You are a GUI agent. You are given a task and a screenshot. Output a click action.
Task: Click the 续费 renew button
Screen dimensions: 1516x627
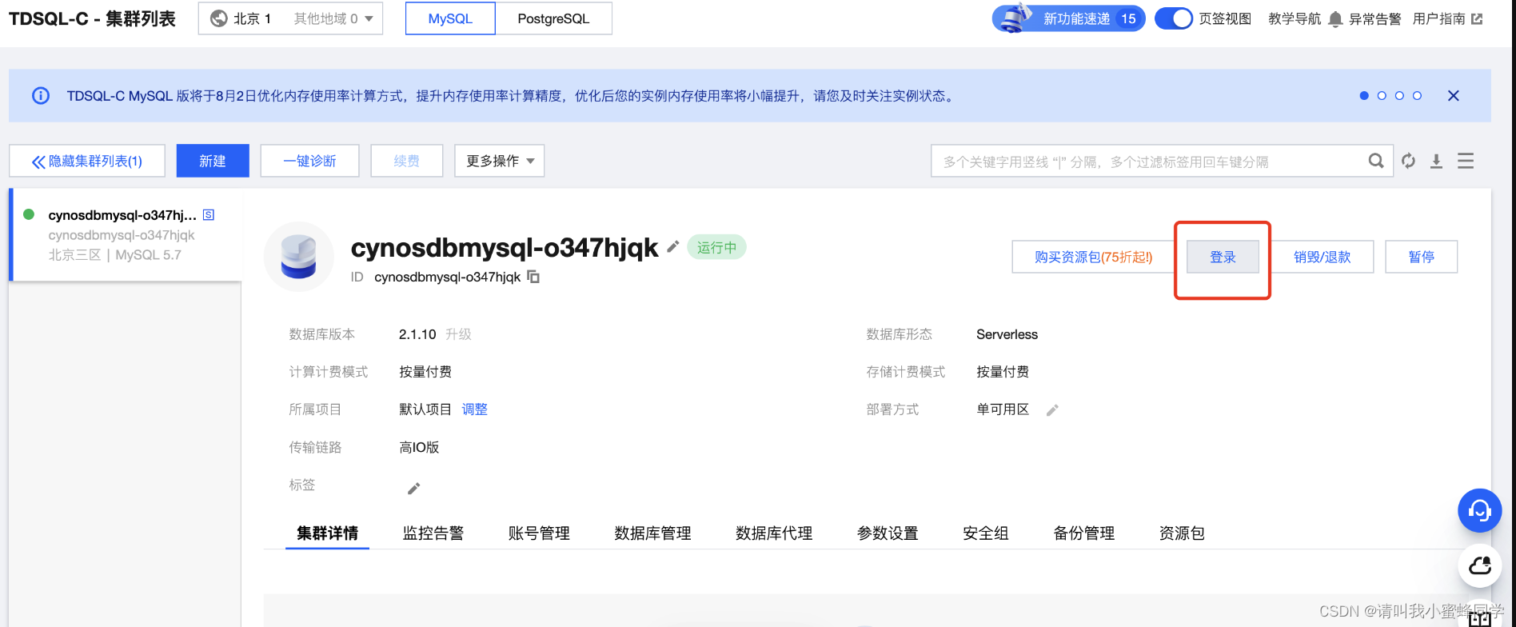point(407,161)
